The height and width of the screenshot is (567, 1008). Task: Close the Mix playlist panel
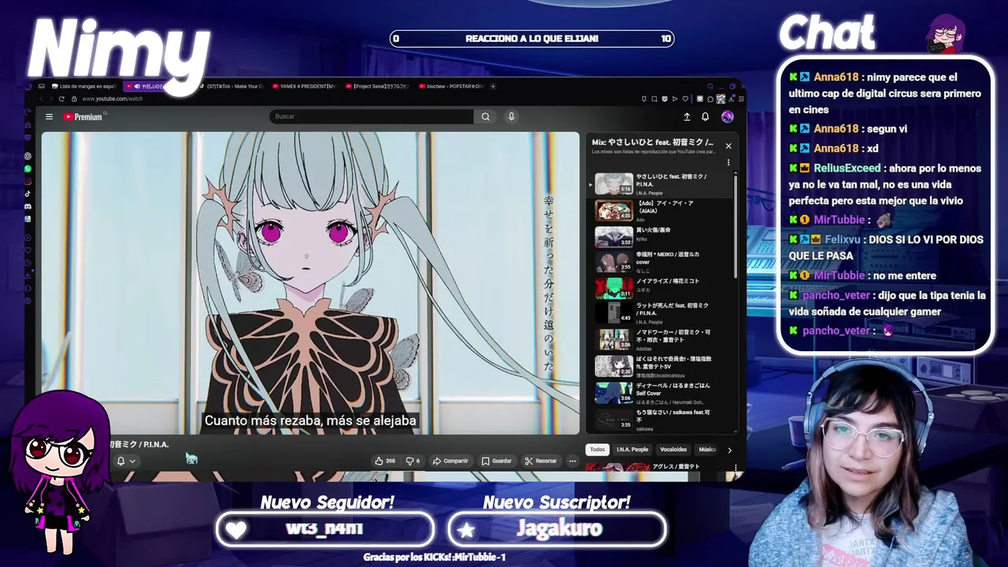[728, 146]
